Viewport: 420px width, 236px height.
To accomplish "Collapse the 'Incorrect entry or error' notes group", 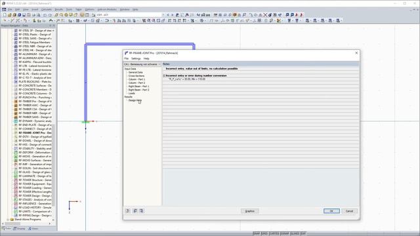I will (164, 76).
